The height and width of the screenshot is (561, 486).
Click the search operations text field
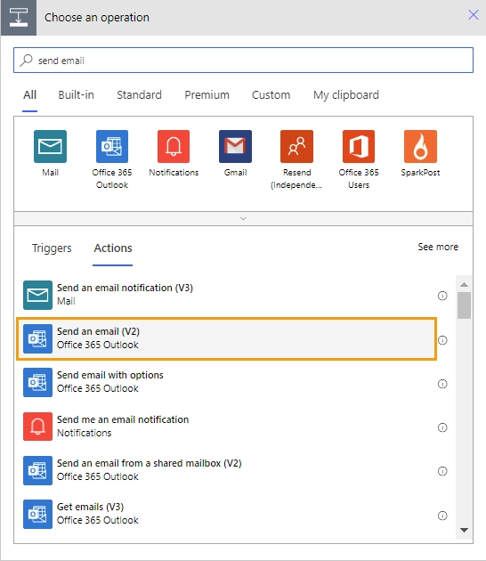pos(243,61)
